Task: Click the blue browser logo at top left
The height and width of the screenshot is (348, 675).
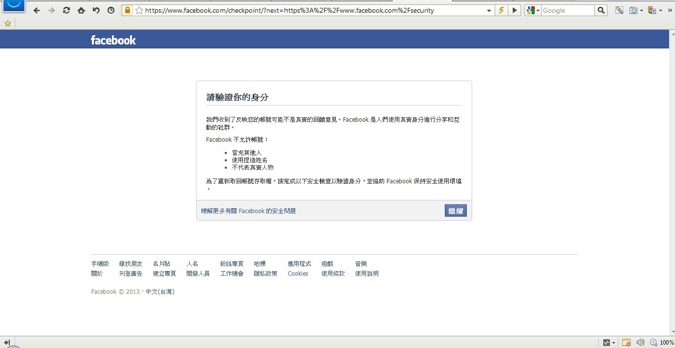Action: 14,5
